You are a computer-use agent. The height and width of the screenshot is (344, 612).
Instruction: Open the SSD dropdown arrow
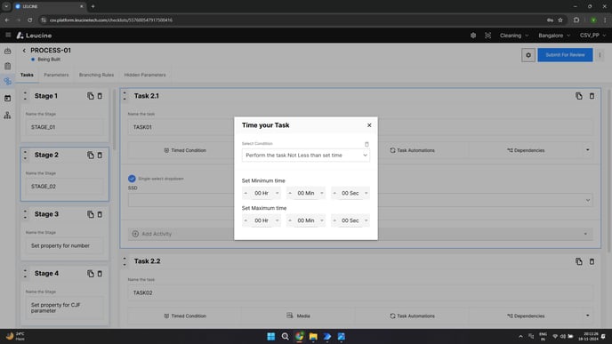coord(587,201)
